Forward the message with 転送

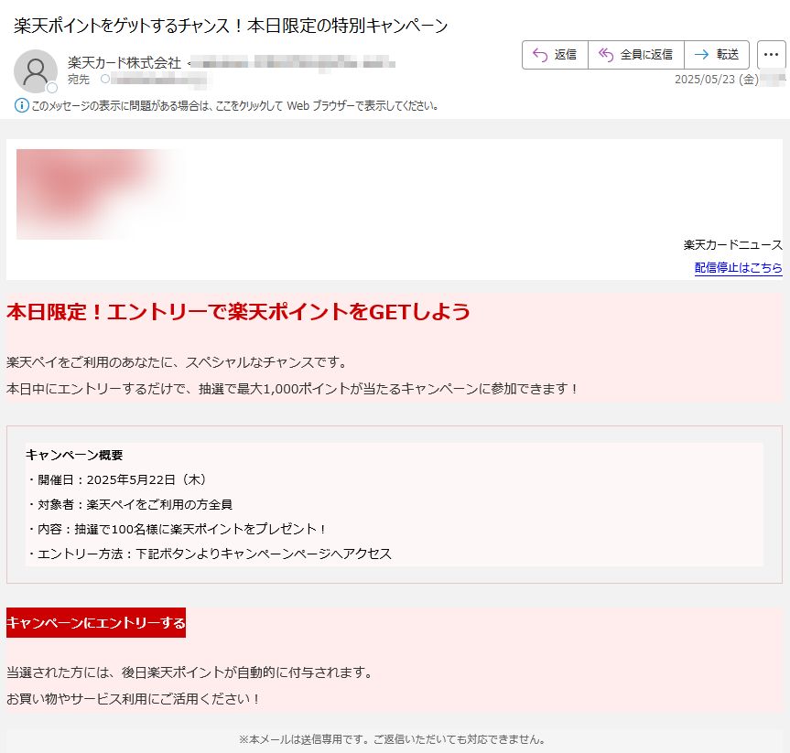tap(717, 54)
